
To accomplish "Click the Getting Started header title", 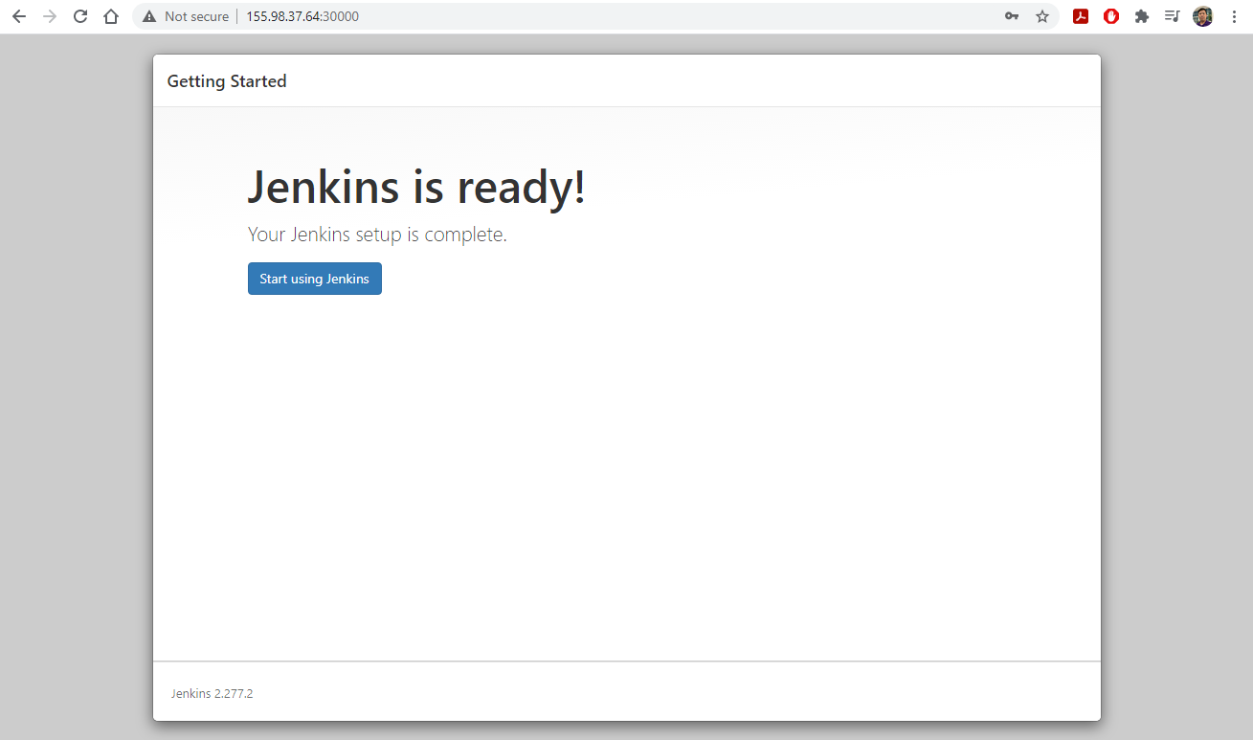I will [x=227, y=81].
